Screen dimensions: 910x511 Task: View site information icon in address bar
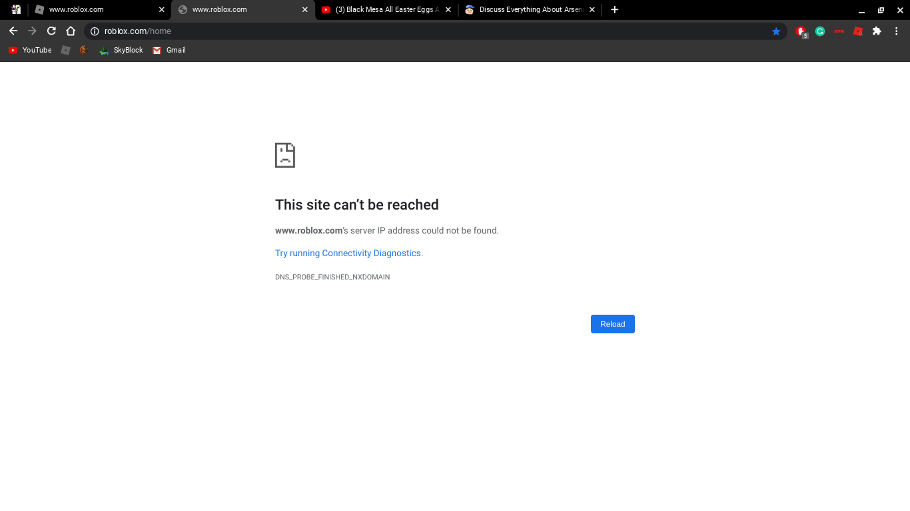[x=95, y=31]
